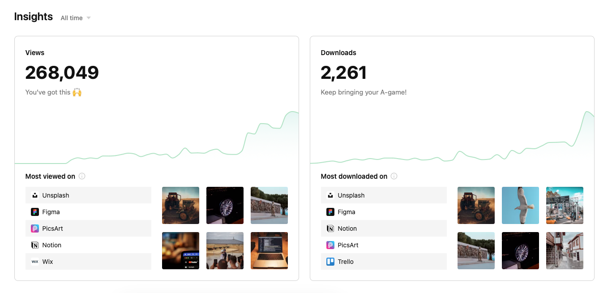This screenshot has height=293, width=612.
Task: Open city street with taxi photo thumbnail
Action: pos(565,205)
